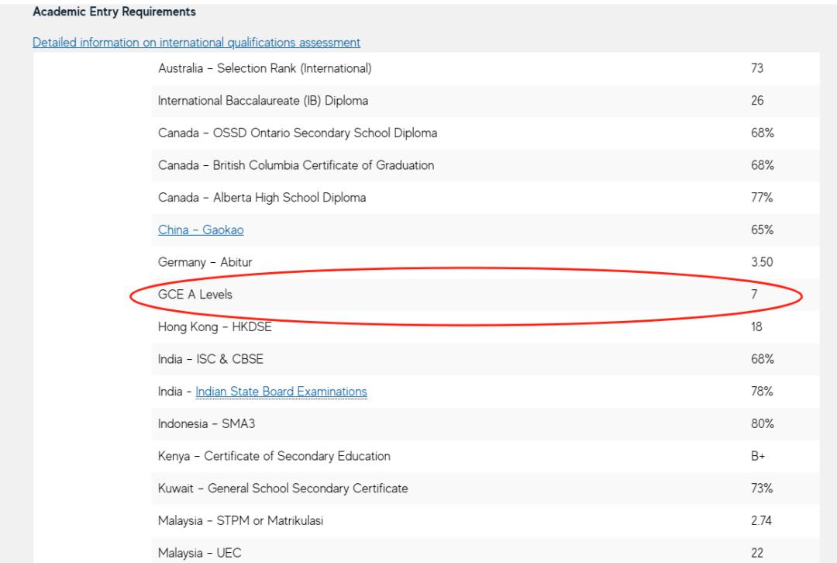Image resolution: width=837 pixels, height=563 pixels.
Task: Click the GCE A Levels score value 7
Action: coord(754,295)
